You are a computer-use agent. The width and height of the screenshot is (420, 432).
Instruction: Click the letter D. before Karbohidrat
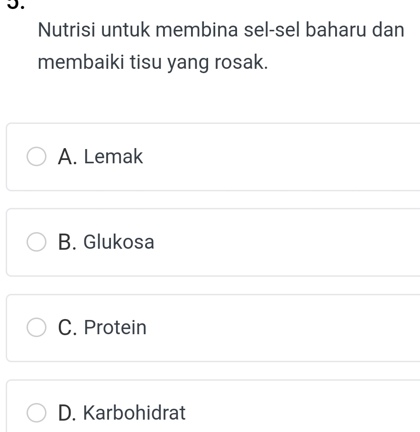tap(67, 413)
